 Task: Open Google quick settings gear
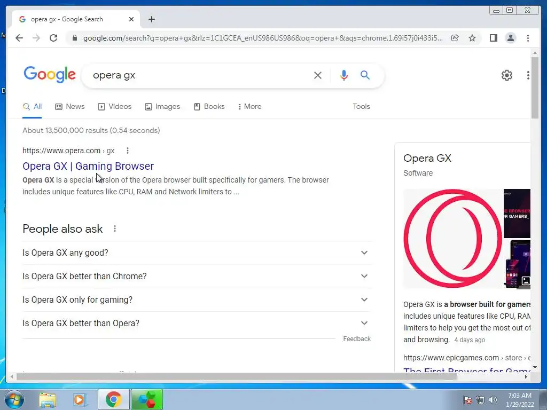[506, 75]
